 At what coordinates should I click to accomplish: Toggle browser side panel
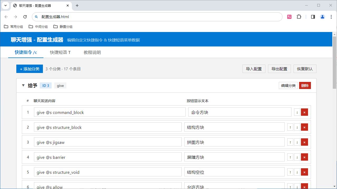click(x=313, y=17)
